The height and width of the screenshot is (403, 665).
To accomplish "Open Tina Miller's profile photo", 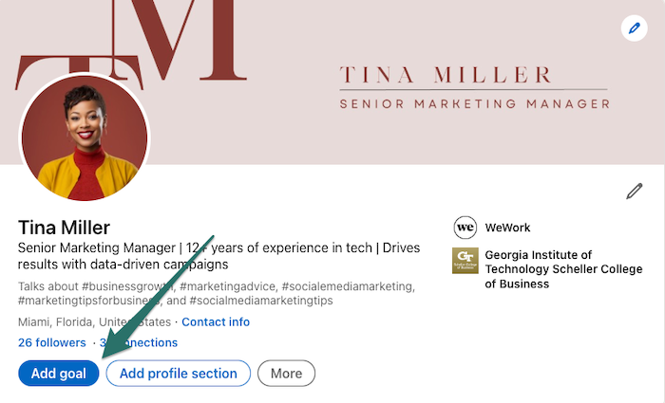I will pyautogui.click(x=85, y=136).
